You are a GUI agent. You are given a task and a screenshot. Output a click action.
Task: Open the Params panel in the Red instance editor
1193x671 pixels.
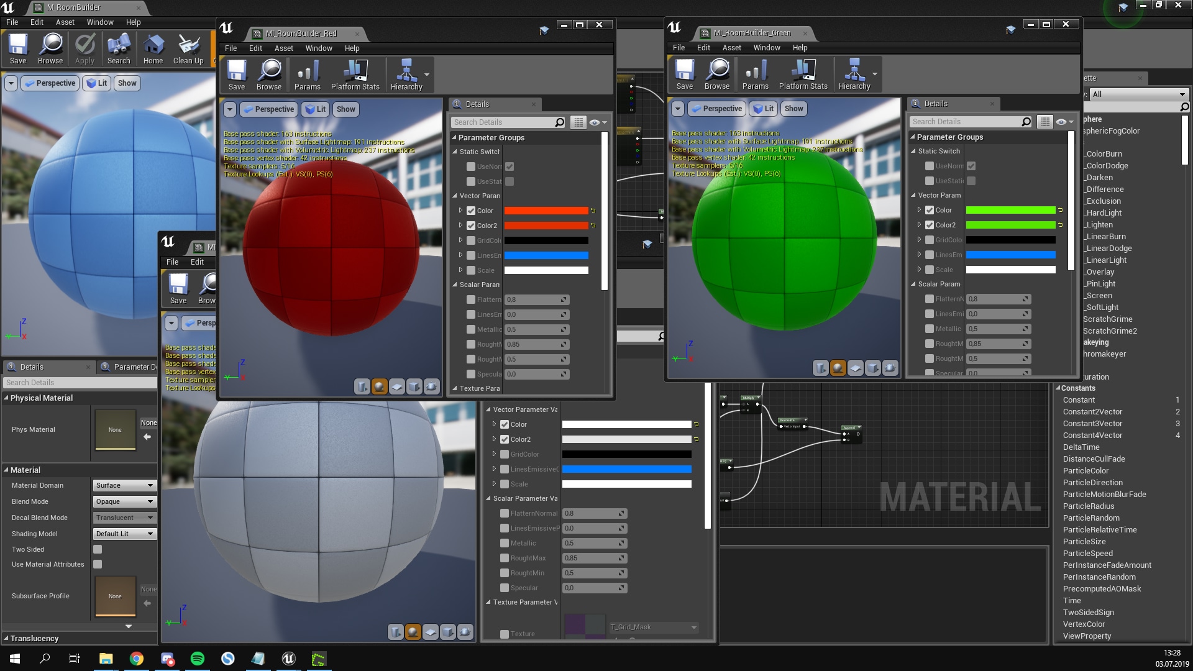(x=307, y=74)
